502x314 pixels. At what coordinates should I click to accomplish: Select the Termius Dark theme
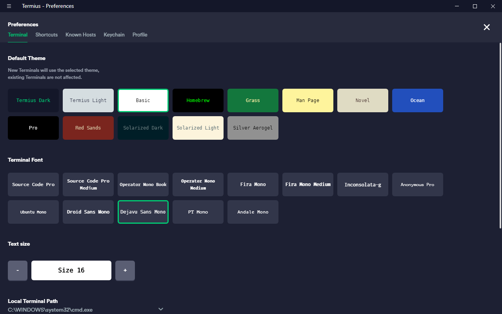coord(33,100)
